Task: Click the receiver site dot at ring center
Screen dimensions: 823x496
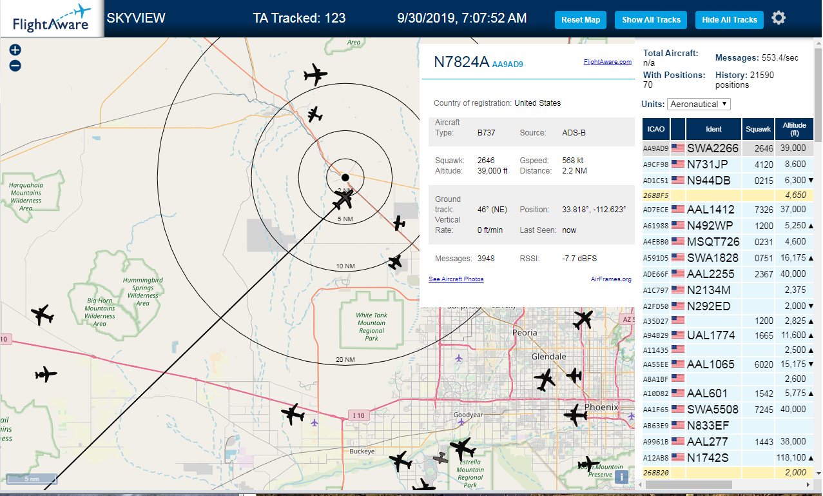Action: 345,177
